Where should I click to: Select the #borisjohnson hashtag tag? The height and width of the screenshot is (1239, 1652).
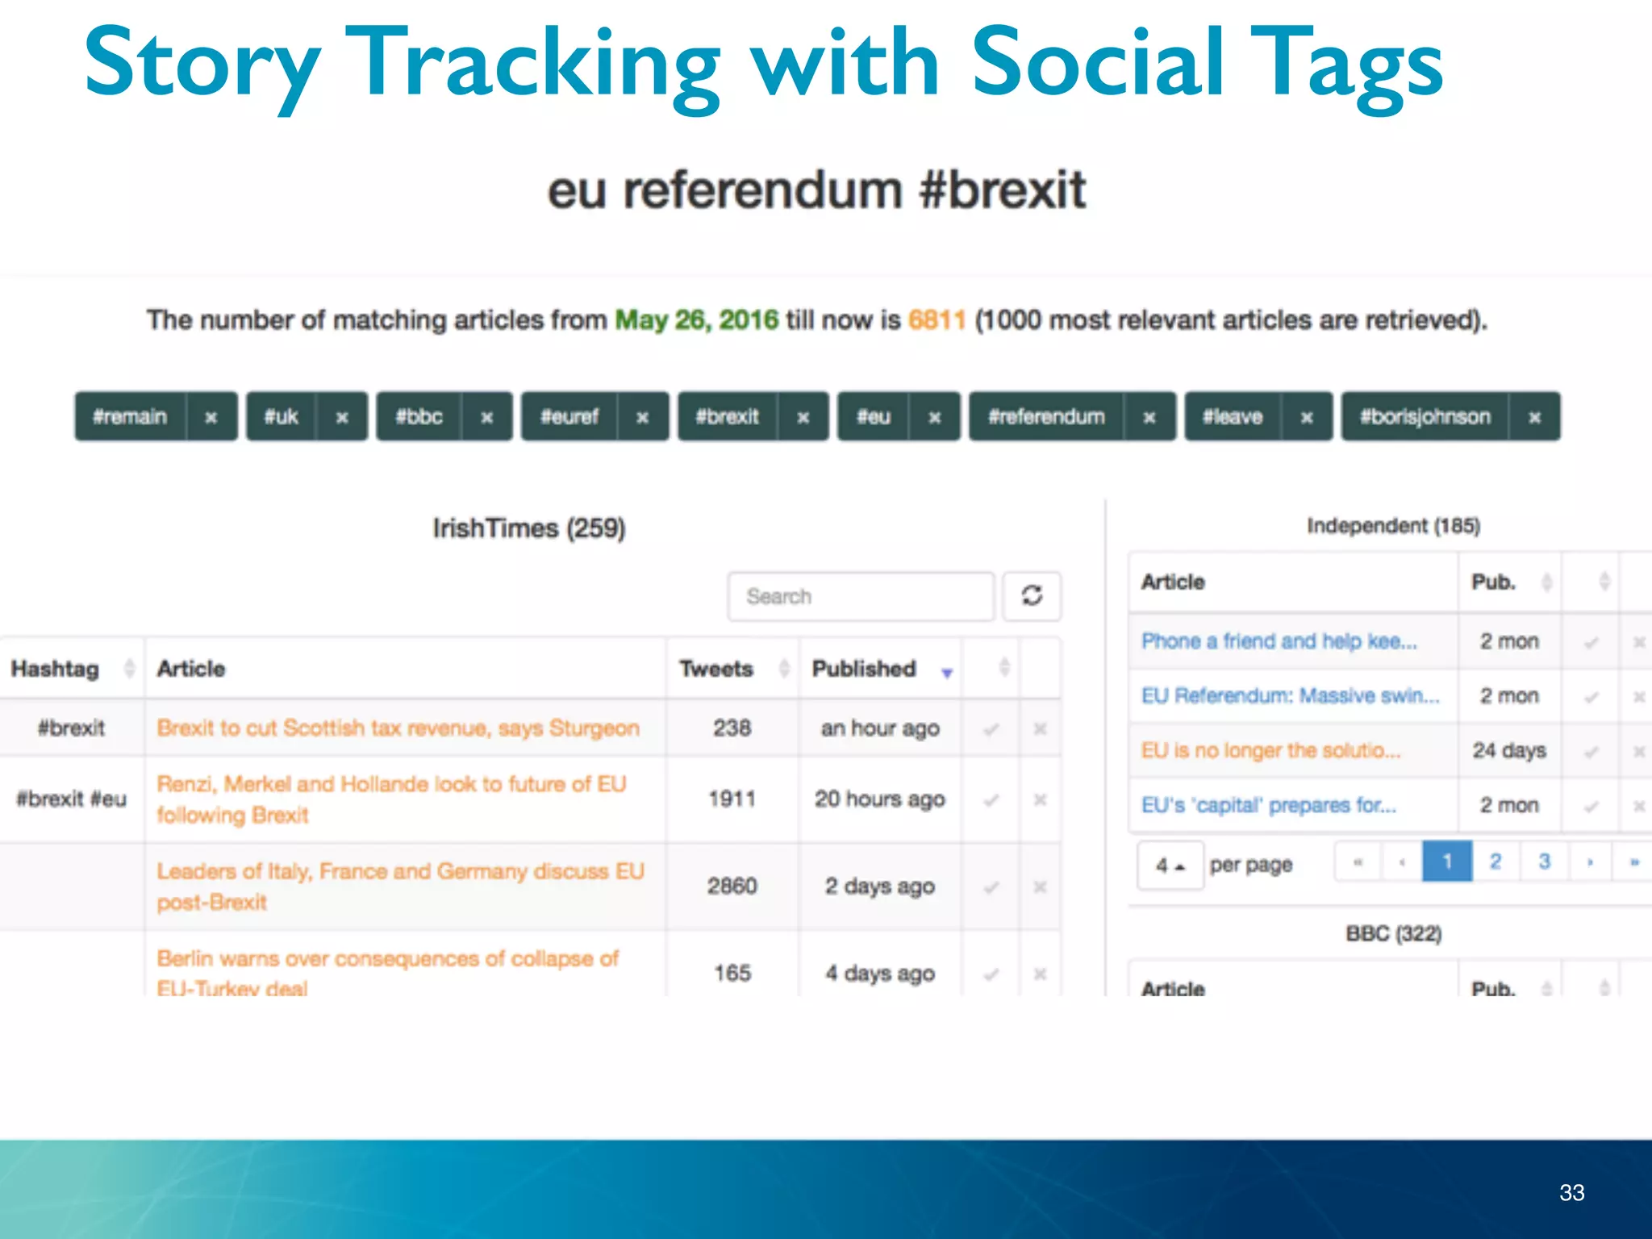pyautogui.click(x=1425, y=417)
